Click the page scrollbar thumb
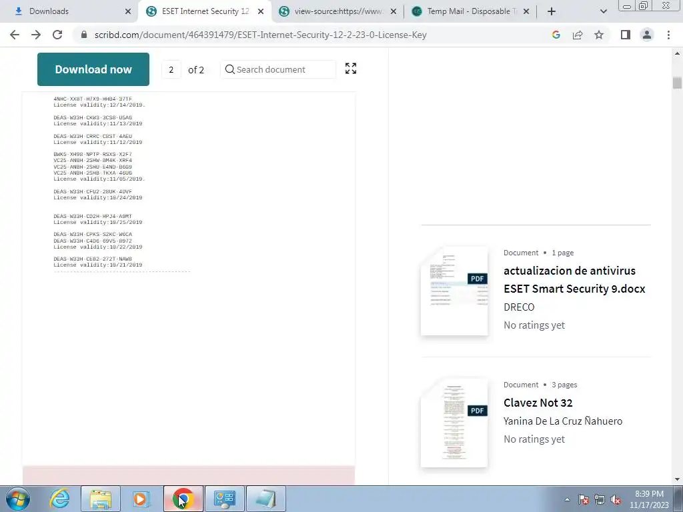The image size is (683, 512). [x=677, y=83]
